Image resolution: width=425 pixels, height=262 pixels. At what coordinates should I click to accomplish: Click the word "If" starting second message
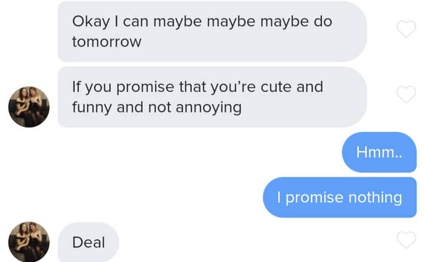(76, 87)
